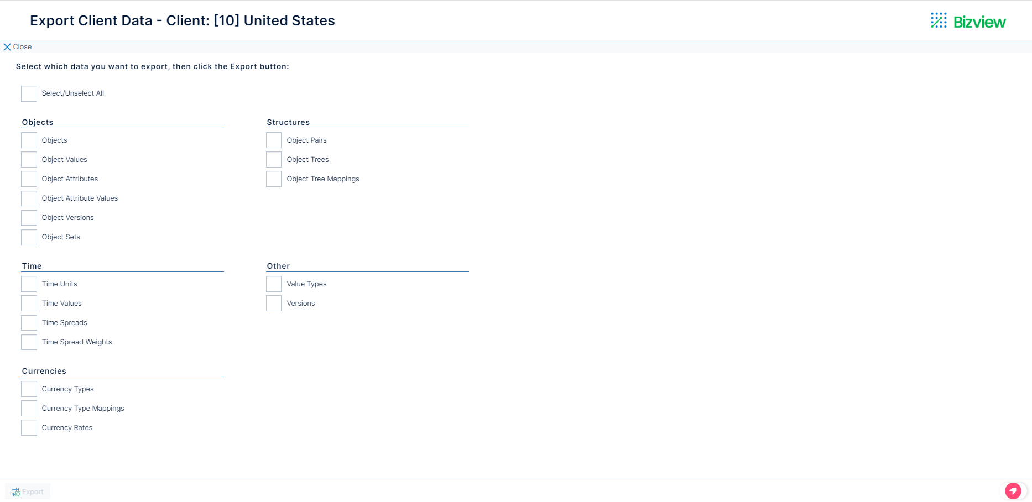Screen dimensions: 1032x502
Task: Check the Time Units checkbox
Action: coord(29,284)
